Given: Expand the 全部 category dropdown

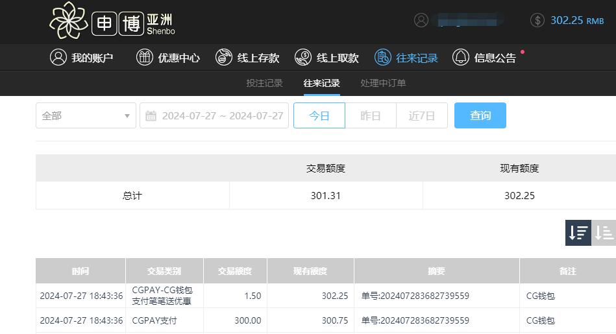Looking at the screenshot, I should point(86,115).
